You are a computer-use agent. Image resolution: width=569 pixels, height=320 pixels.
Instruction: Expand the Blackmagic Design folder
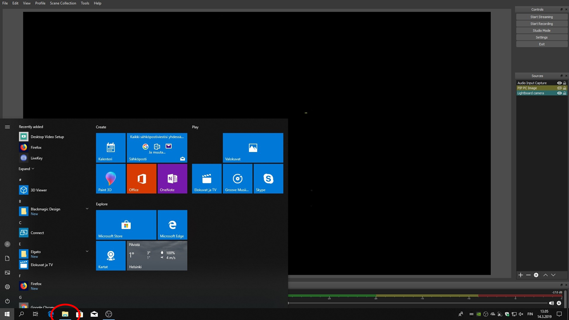[87, 209]
